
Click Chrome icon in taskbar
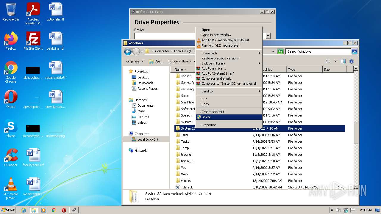pos(54,210)
